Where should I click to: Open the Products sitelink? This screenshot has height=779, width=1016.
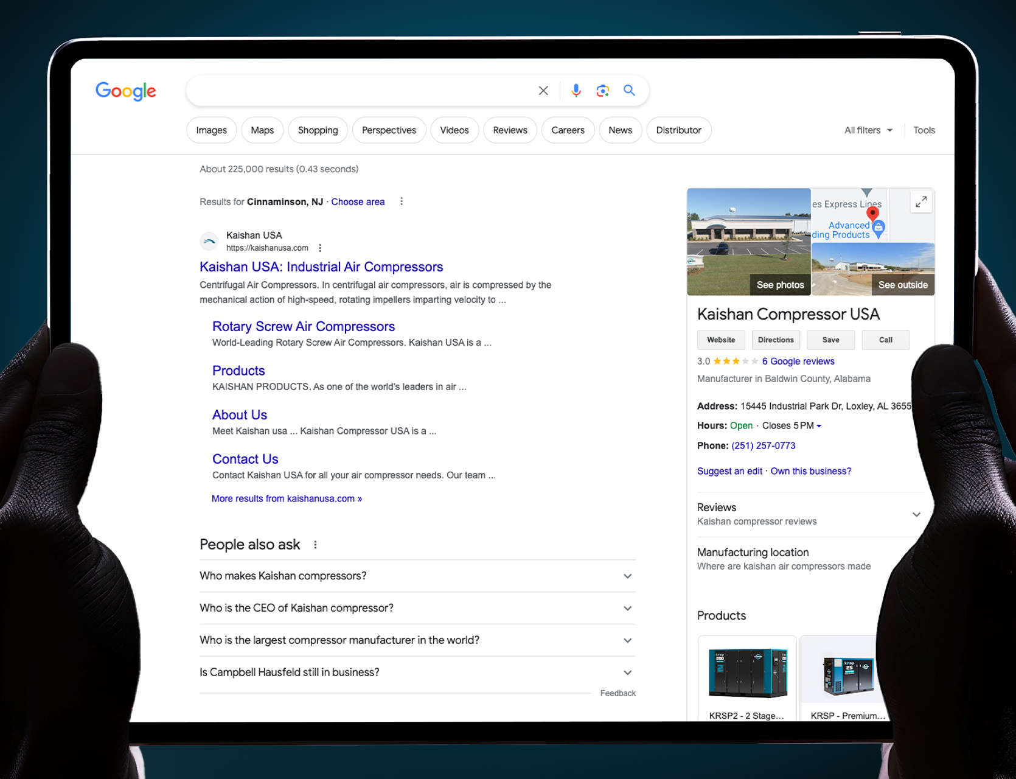pos(238,371)
